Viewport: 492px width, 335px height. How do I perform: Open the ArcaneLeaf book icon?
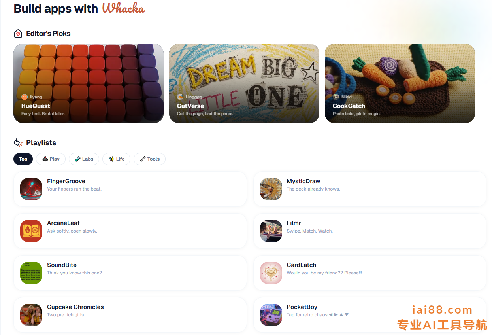click(x=31, y=231)
